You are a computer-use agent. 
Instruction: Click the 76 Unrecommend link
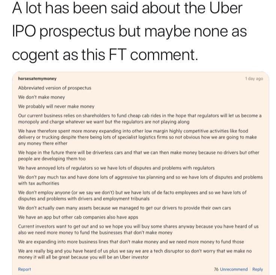231,269
